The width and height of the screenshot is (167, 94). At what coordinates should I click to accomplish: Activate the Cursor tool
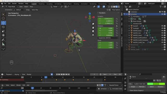click(x=3, y=18)
